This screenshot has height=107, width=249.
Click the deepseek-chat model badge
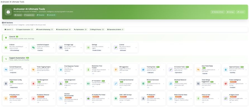tap(29, 15)
